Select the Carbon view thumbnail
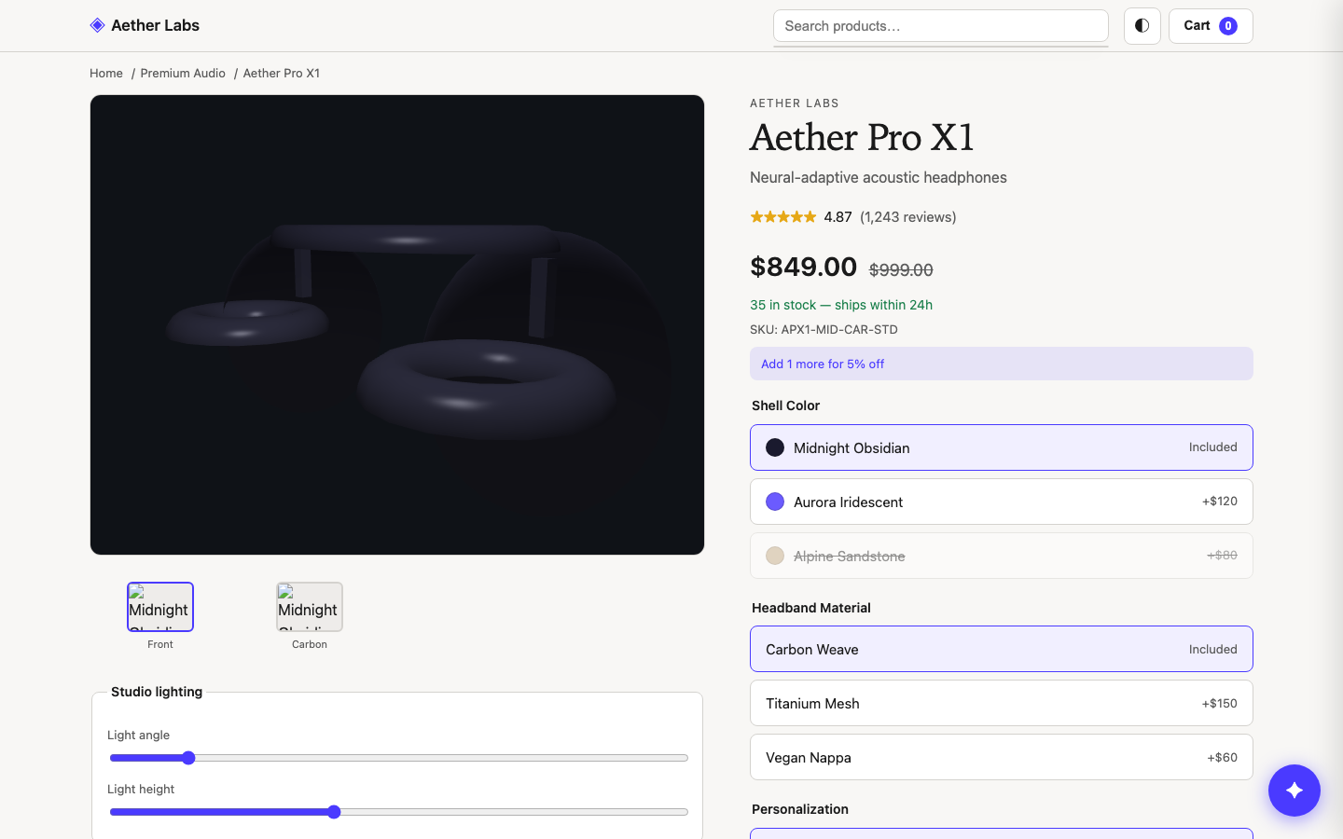 pos(310,607)
